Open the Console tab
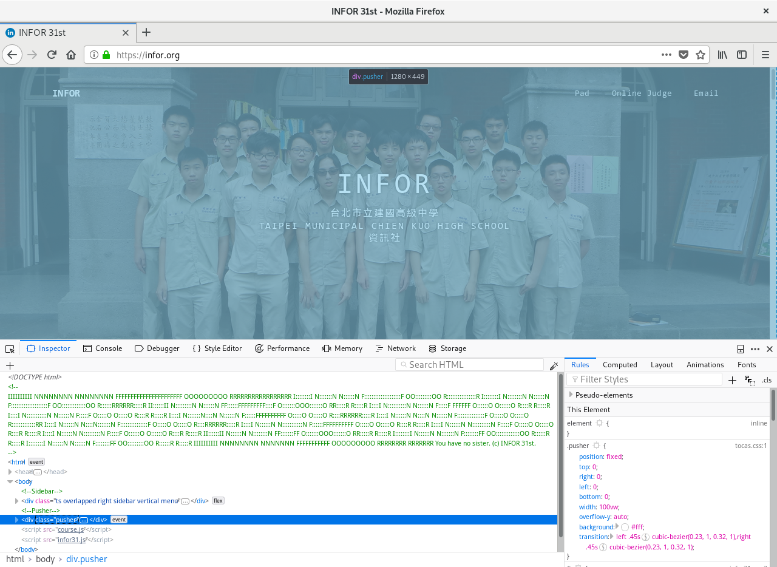The image size is (777, 567). coord(103,348)
